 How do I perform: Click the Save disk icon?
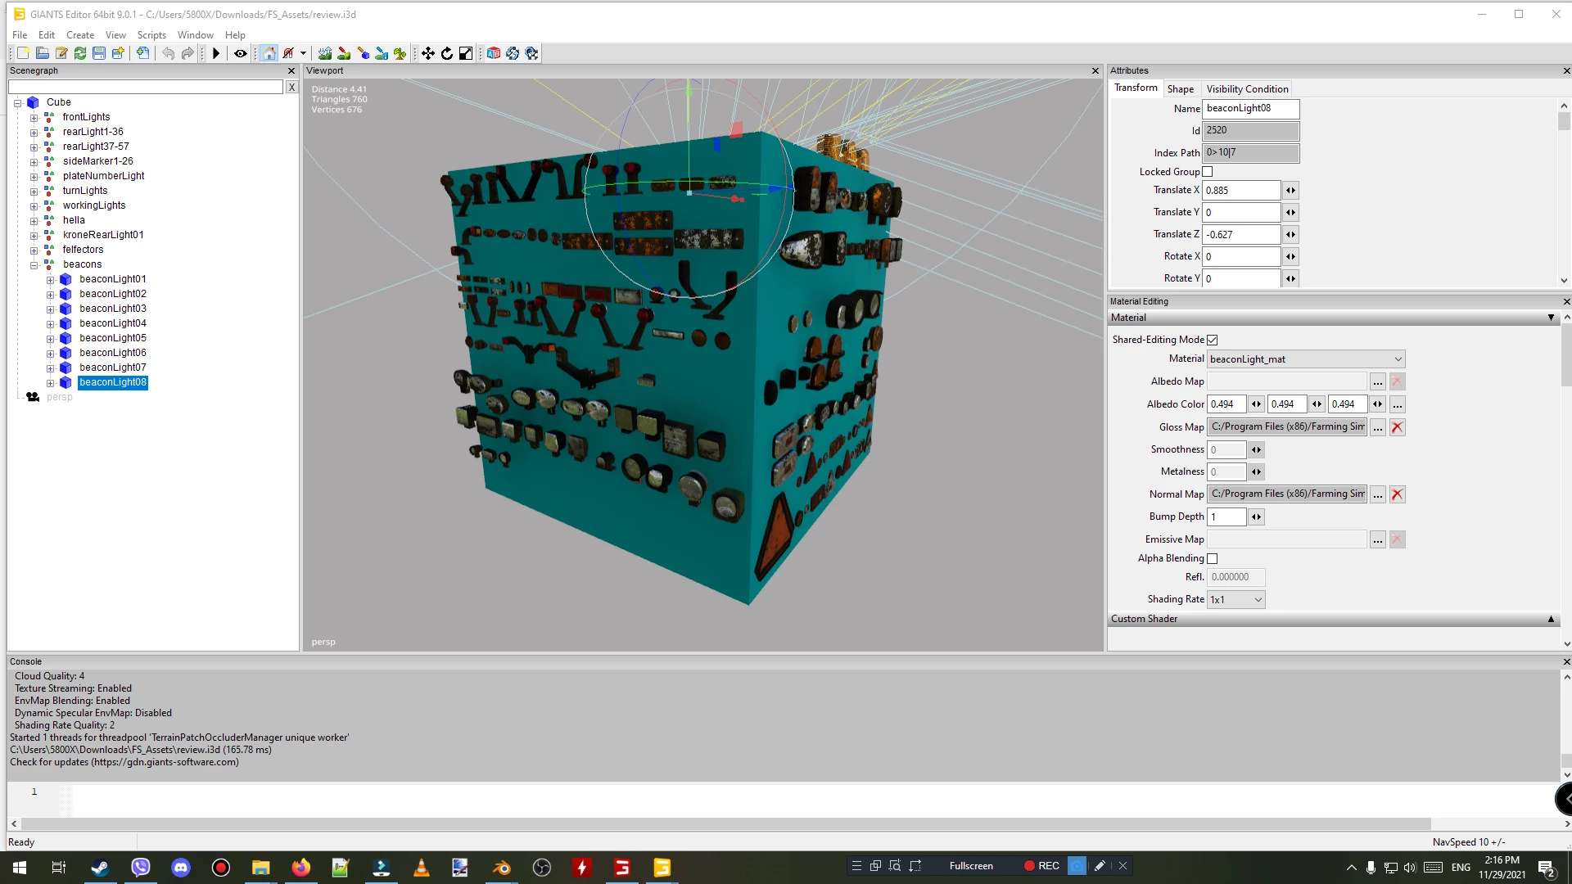pyautogui.click(x=99, y=53)
